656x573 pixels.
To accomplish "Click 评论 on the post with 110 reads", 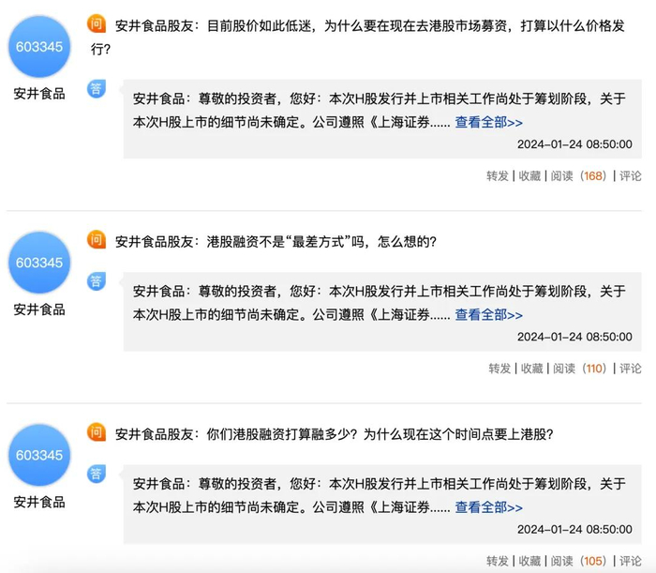I will pos(630,369).
